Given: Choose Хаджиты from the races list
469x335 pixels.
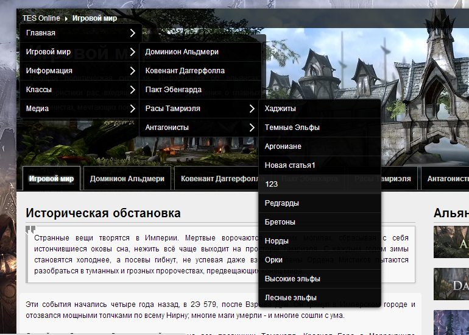Looking at the screenshot, I should pyautogui.click(x=319, y=109).
